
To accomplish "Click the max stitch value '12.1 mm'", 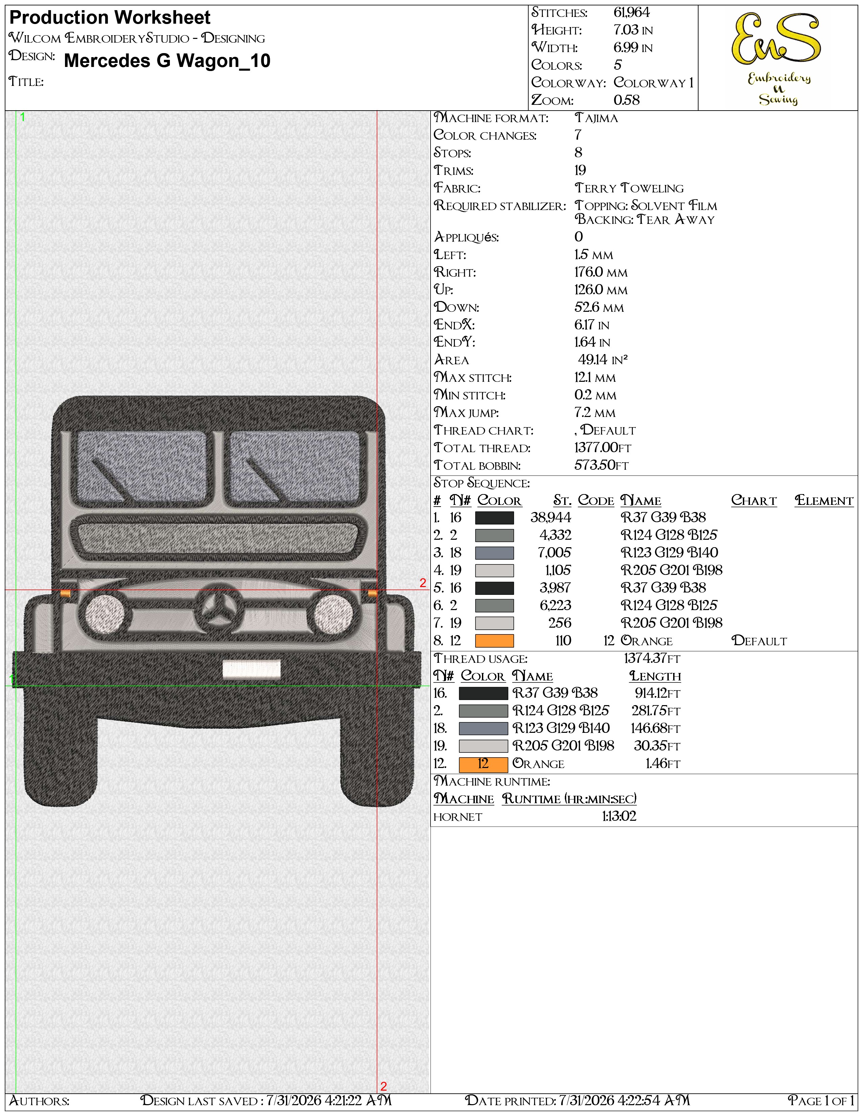I will [x=595, y=378].
